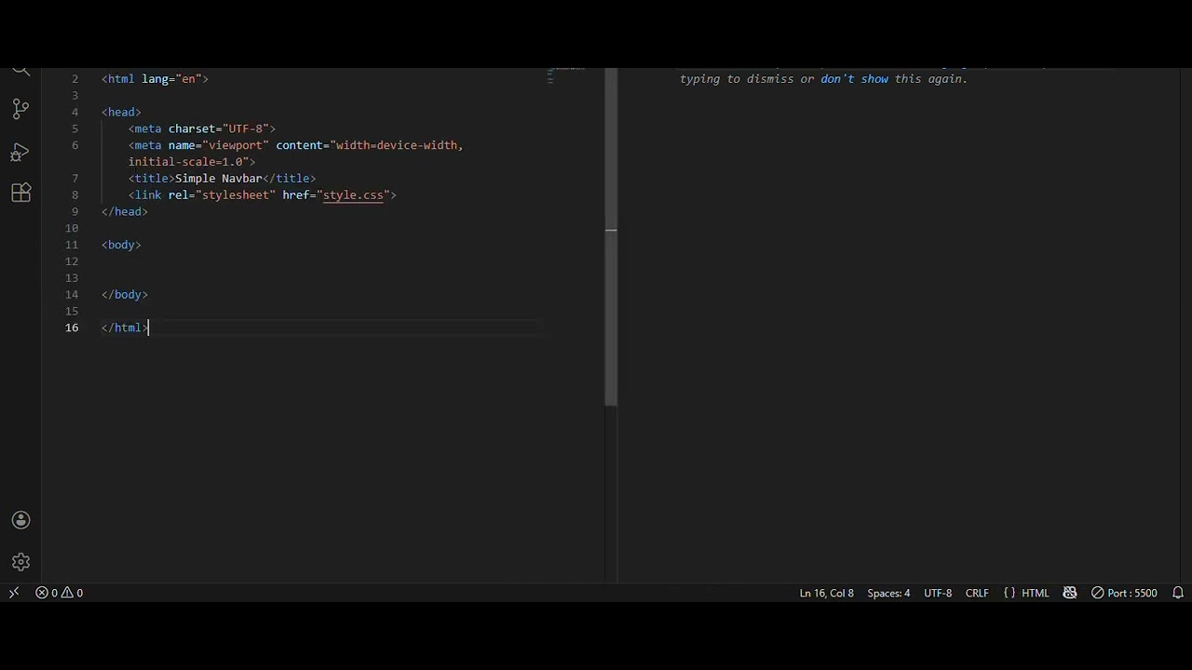1192x670 pixels.
Task: Click the "typing to dismiss or" hint text
Action: (x=747, y=79)
